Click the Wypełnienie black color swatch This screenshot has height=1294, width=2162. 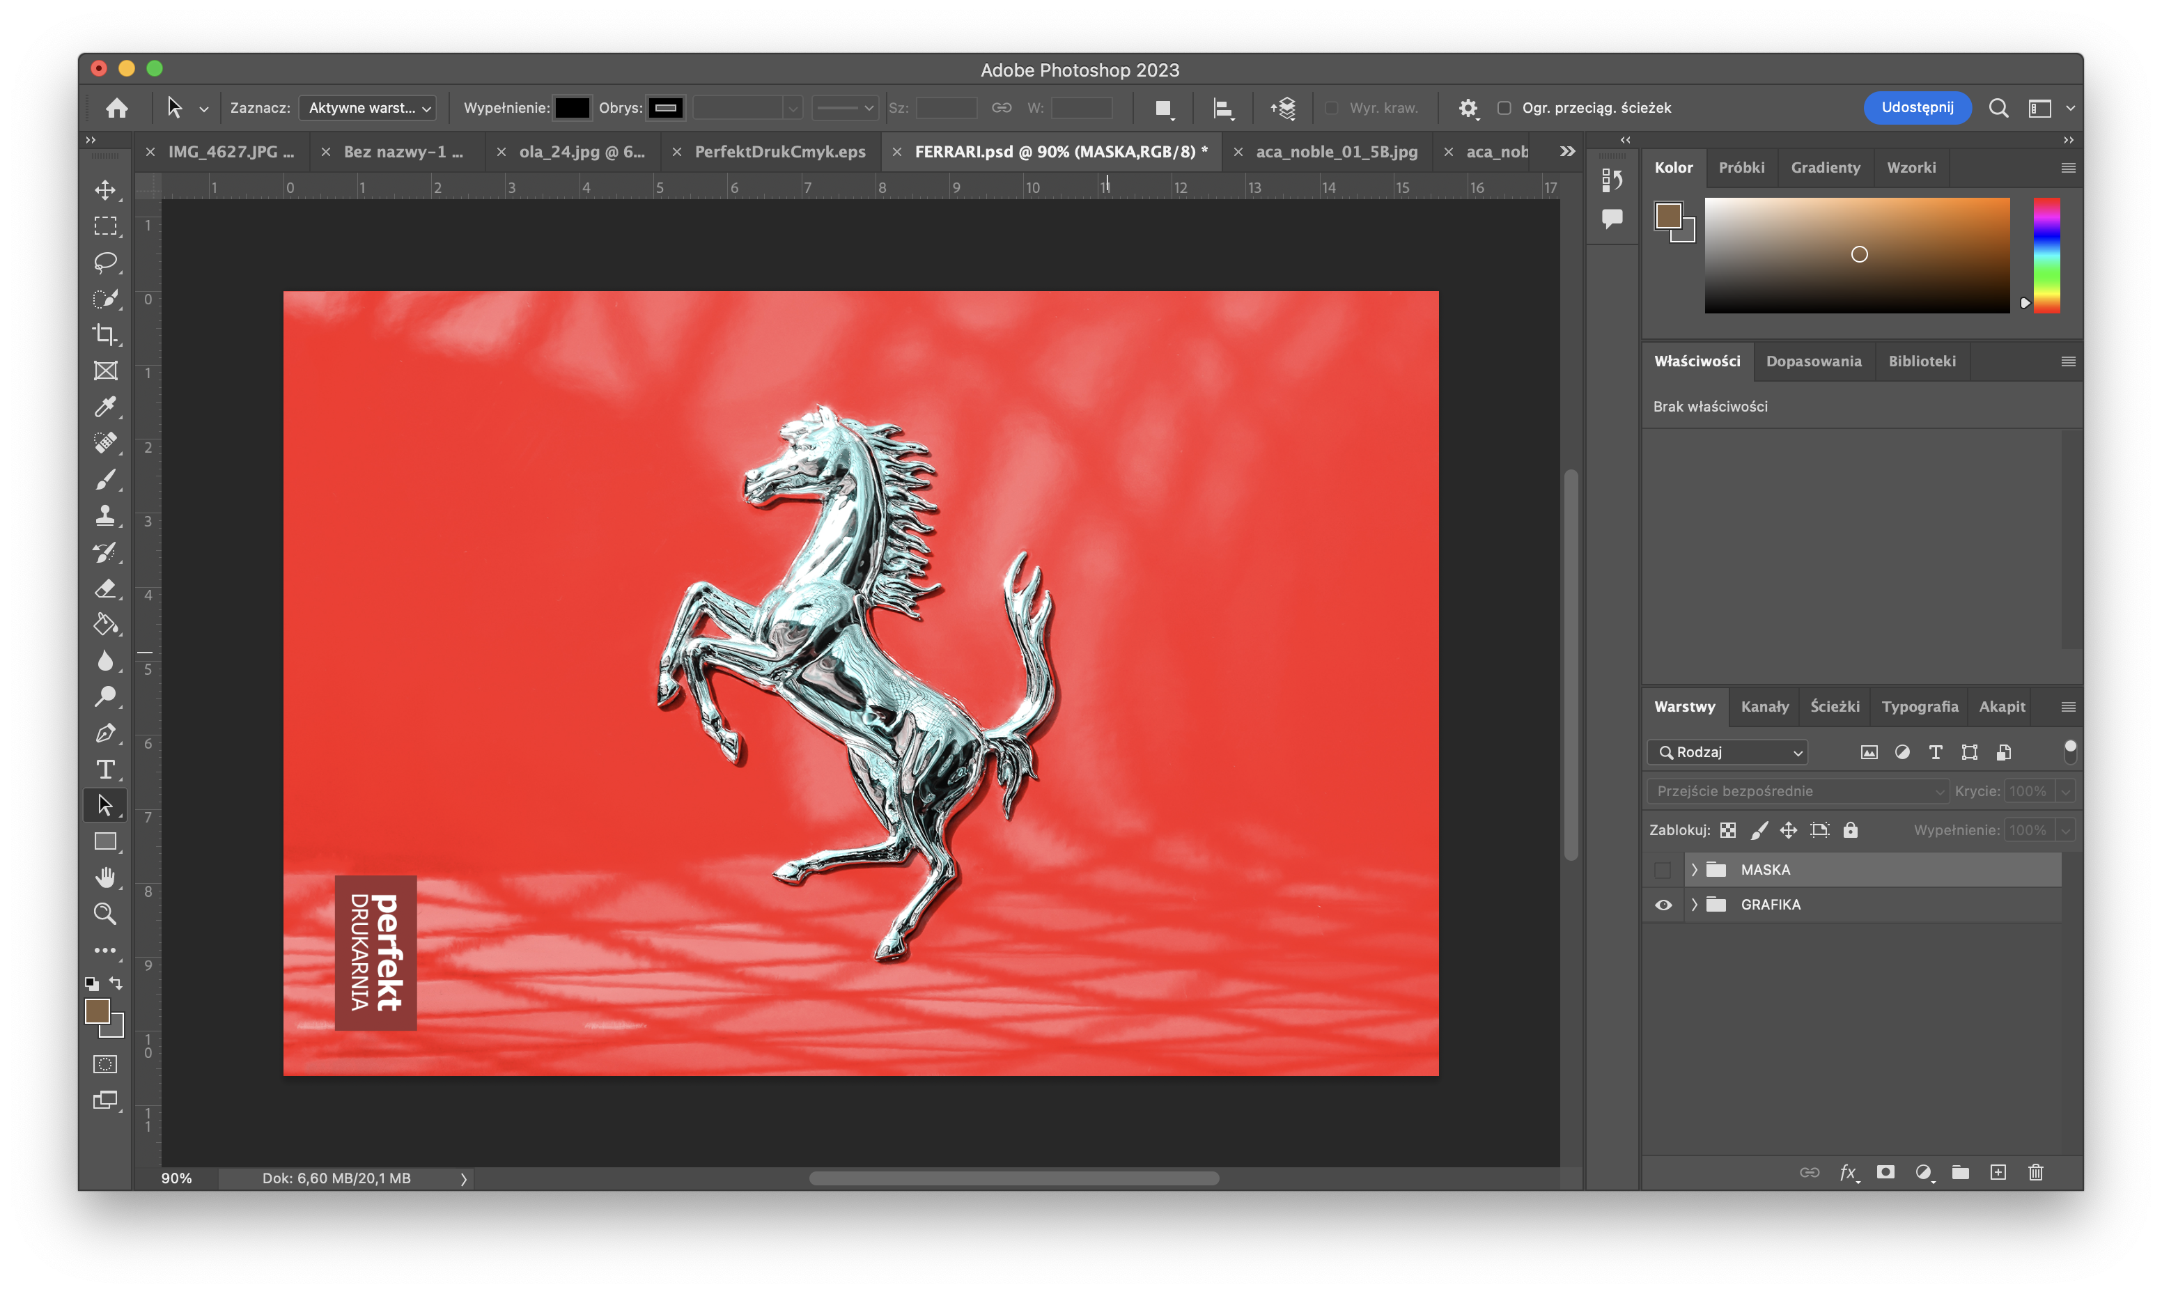572,108
